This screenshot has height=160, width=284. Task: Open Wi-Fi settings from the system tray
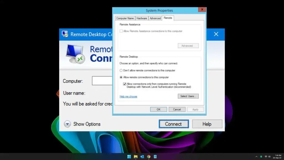coord(266,156)
